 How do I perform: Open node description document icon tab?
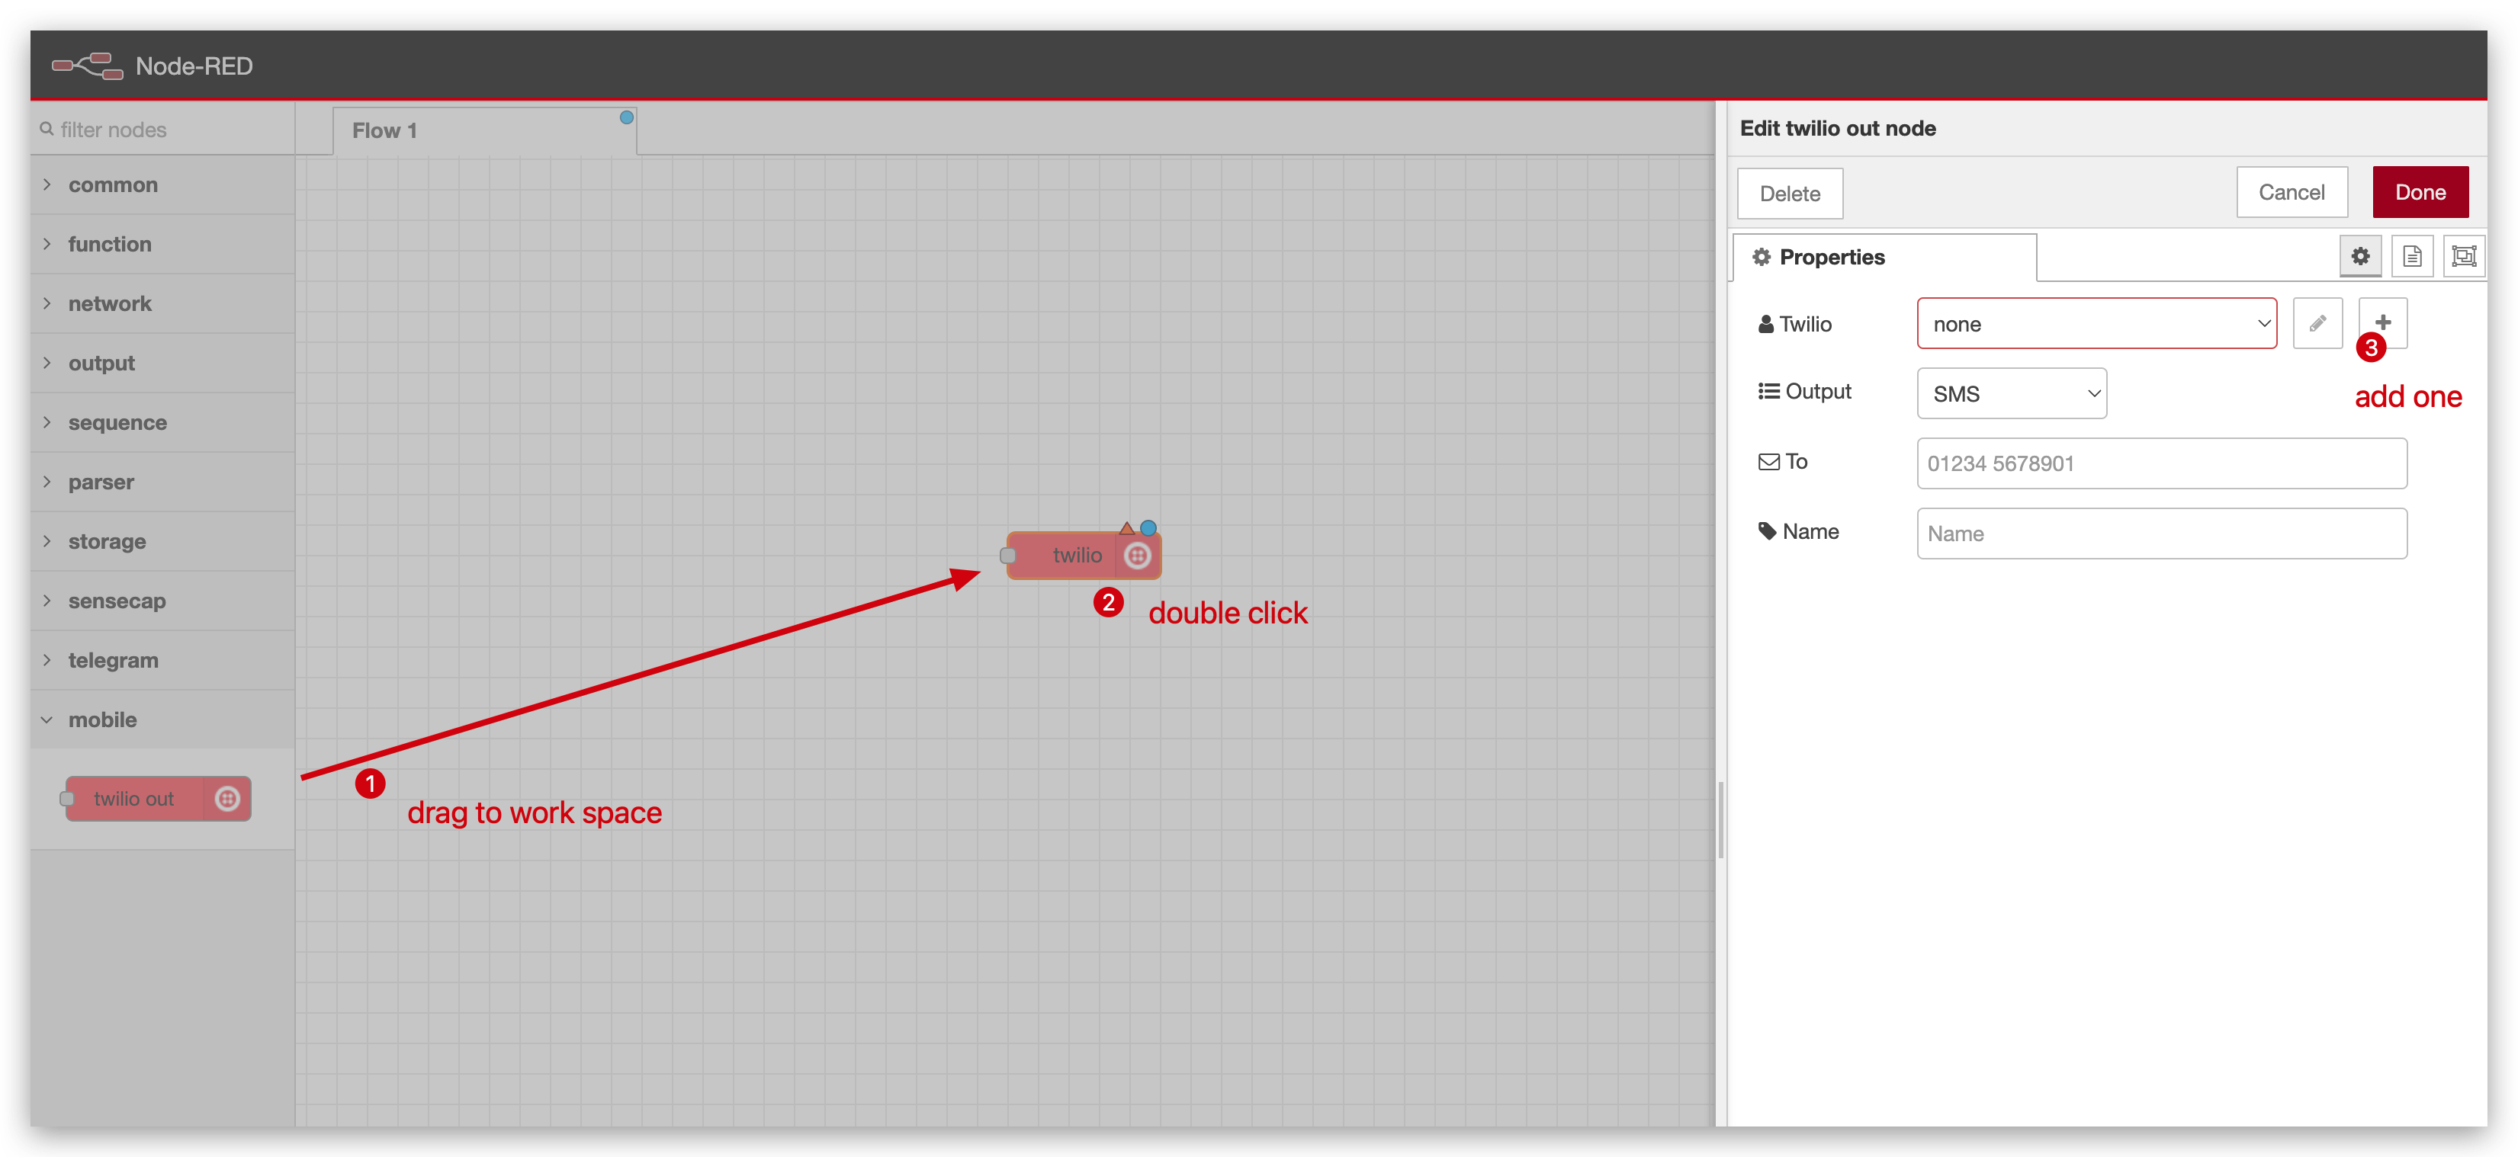click(2411, 256)
